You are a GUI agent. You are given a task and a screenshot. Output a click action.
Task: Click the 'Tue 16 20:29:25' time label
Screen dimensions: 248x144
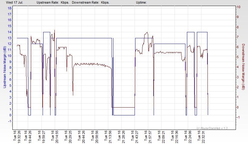pyautogui.click(x=68, y=137)
